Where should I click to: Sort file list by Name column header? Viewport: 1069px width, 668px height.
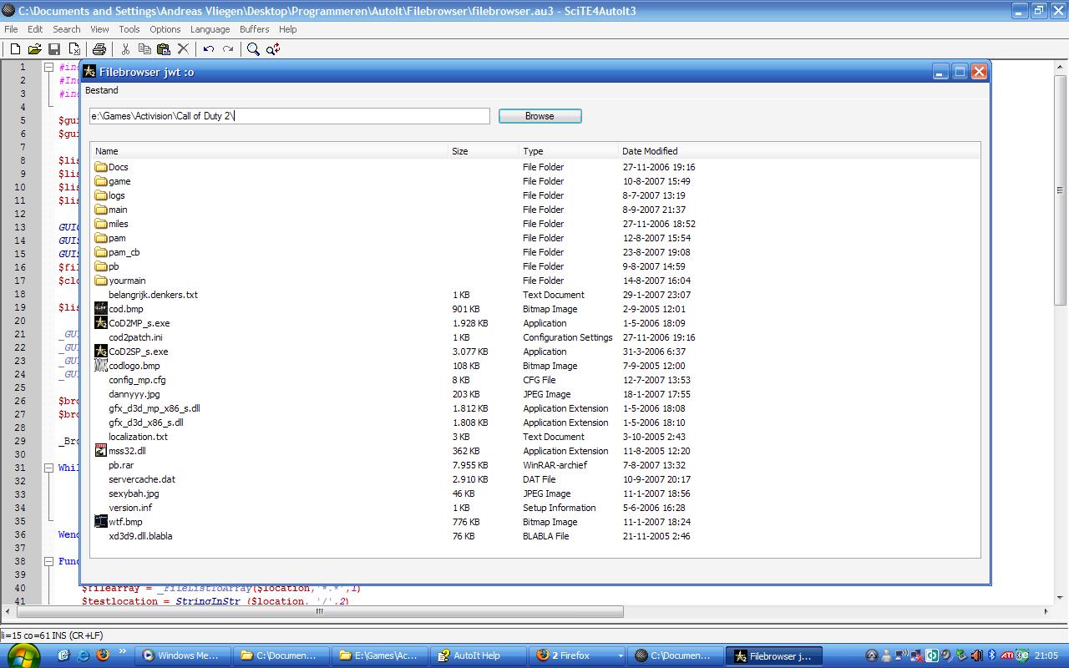coord(270,151)
